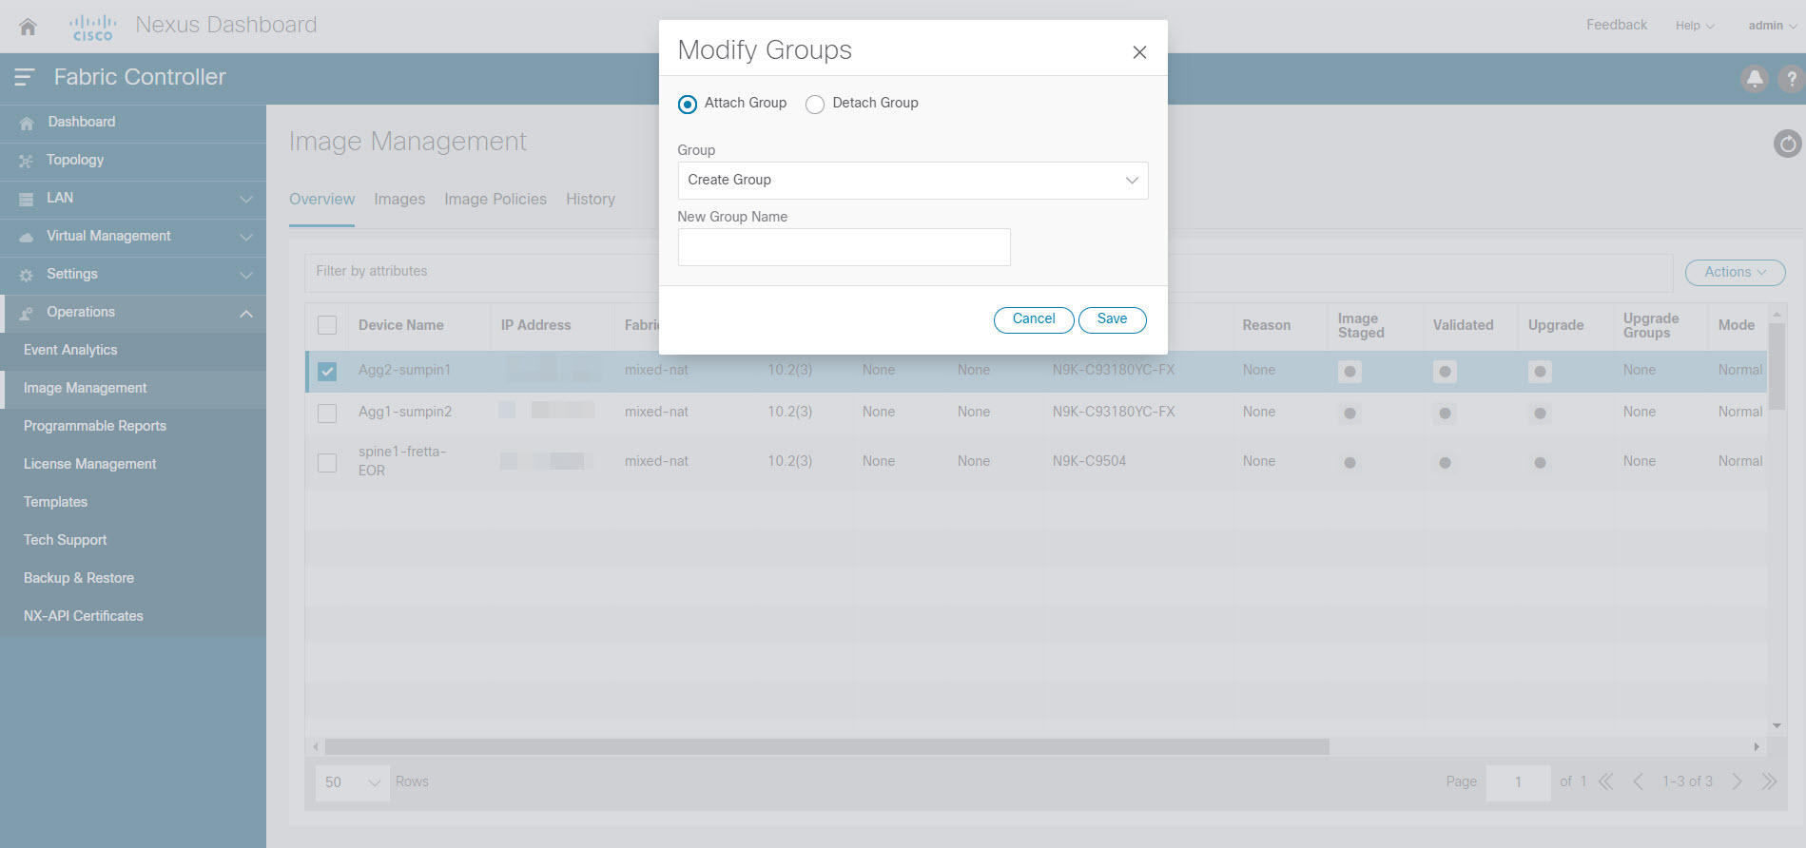Viewport: 1806px width, 848px height.
Task: Click the Cisco logo
Action: (x=93, y=27)
